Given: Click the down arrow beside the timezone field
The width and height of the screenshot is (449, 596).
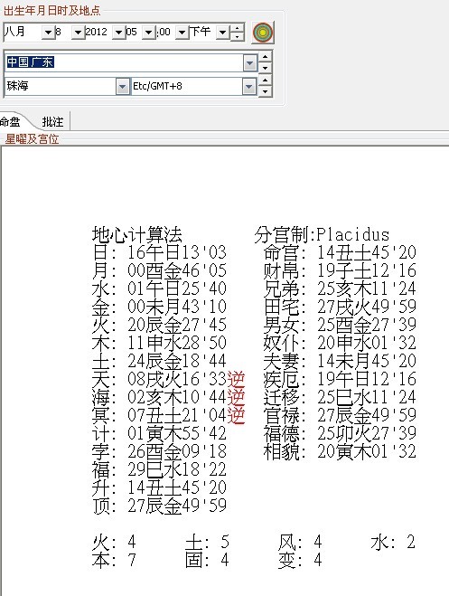Looking at the screenshot, I should click(x=265, y=91).
